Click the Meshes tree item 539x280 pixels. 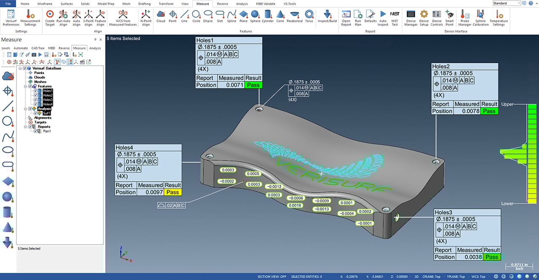pyautogui.click(x=40, y=82)
